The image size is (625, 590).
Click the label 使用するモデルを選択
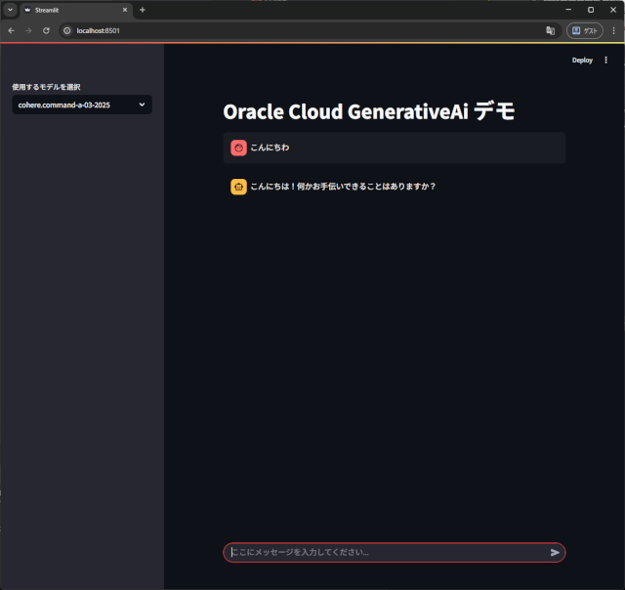[x=46, y=87]
